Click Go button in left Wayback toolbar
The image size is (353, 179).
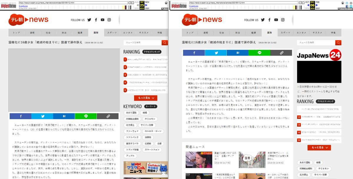pyautogui.click(x=131, y=3)
